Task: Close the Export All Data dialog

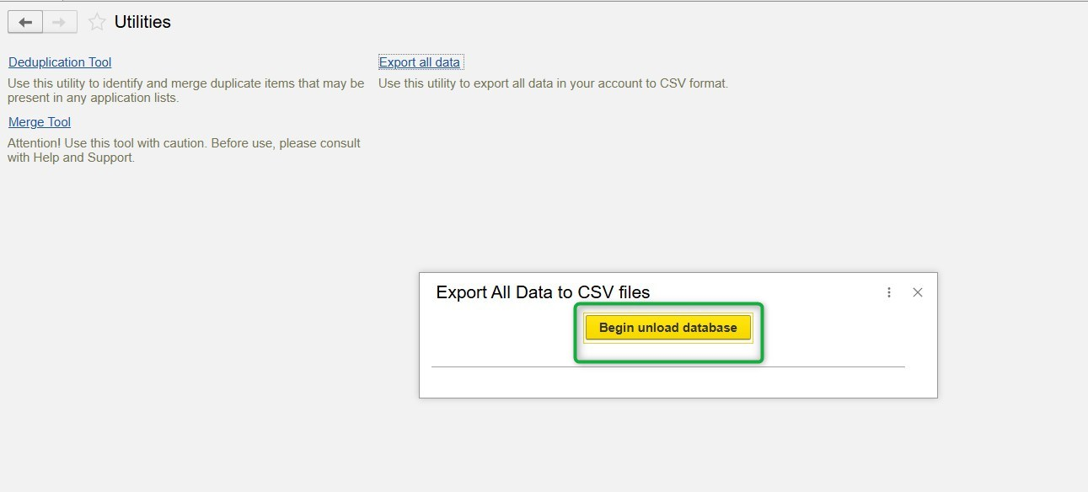Action: 918,292
